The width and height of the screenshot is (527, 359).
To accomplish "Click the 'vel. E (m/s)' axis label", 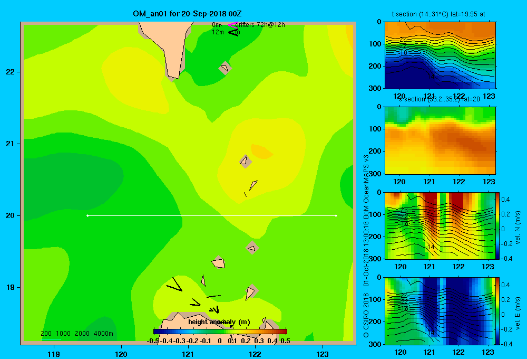I will click(518, 313).
